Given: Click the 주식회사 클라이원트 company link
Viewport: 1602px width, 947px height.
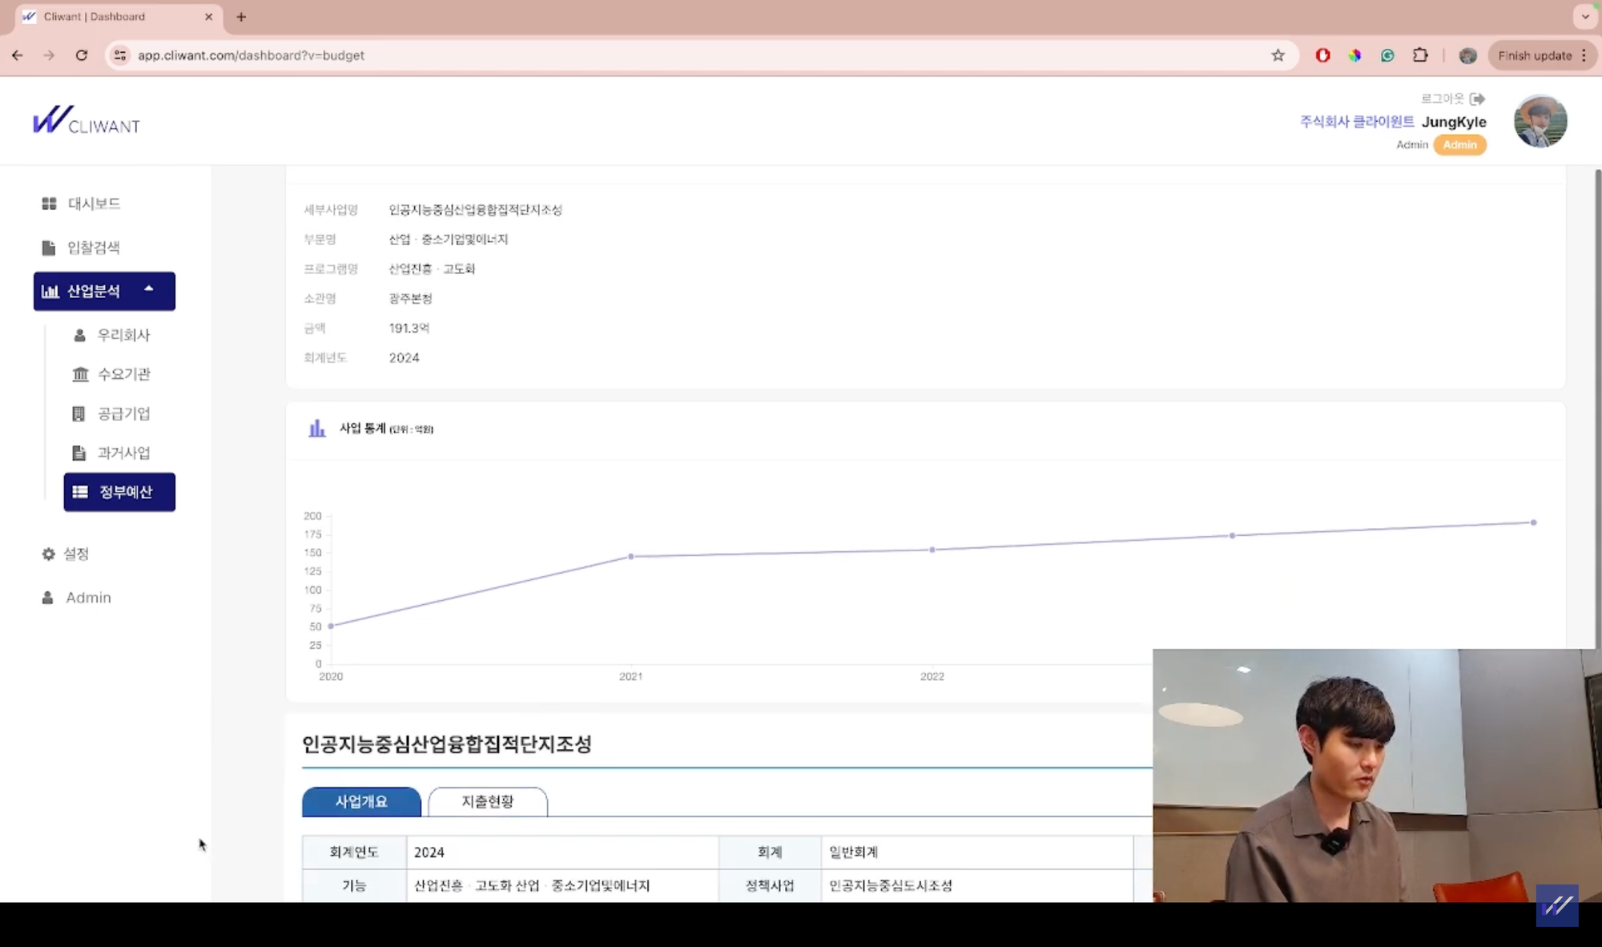Looking at the screenshot, I should click(1356, 122).
